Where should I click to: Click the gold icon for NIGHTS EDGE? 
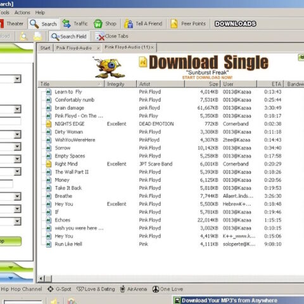pos(49,124)
